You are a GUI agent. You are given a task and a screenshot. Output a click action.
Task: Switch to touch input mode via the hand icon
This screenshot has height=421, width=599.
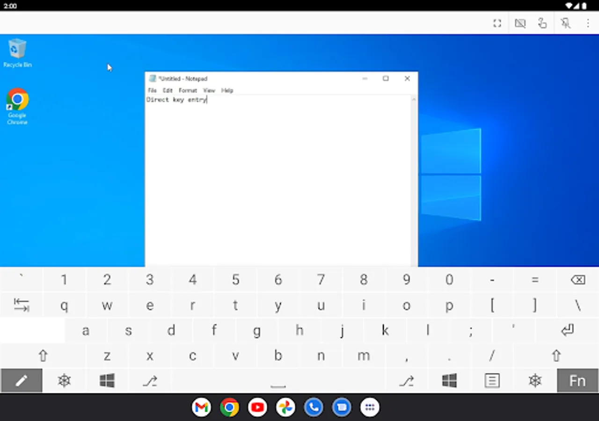tap(542, 23)
